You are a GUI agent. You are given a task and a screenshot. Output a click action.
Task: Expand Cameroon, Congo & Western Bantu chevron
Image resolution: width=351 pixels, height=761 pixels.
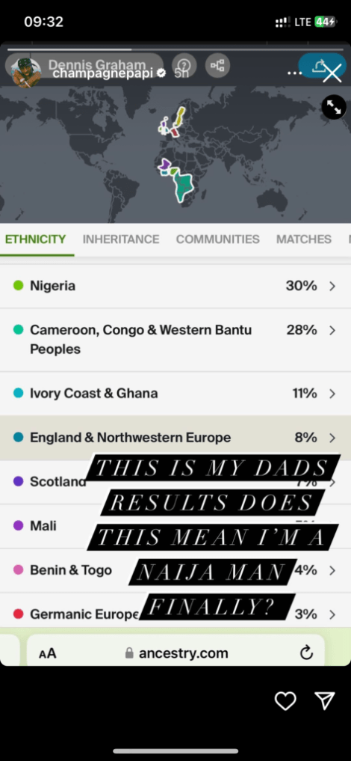[332, 331]
